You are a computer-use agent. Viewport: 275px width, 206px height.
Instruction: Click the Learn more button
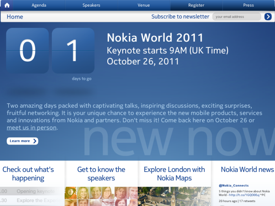click(22, 141)
